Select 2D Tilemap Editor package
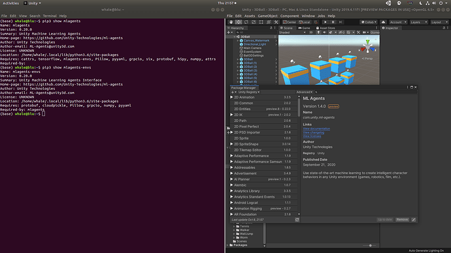The image size is (451, 253). tap(263, 150)
